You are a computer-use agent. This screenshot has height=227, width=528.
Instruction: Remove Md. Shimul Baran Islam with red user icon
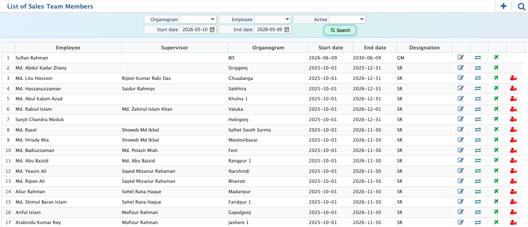[513, 202]
